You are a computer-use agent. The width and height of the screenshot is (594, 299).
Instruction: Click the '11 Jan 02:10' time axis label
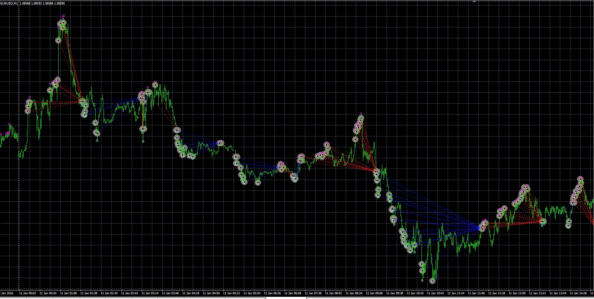109,293
